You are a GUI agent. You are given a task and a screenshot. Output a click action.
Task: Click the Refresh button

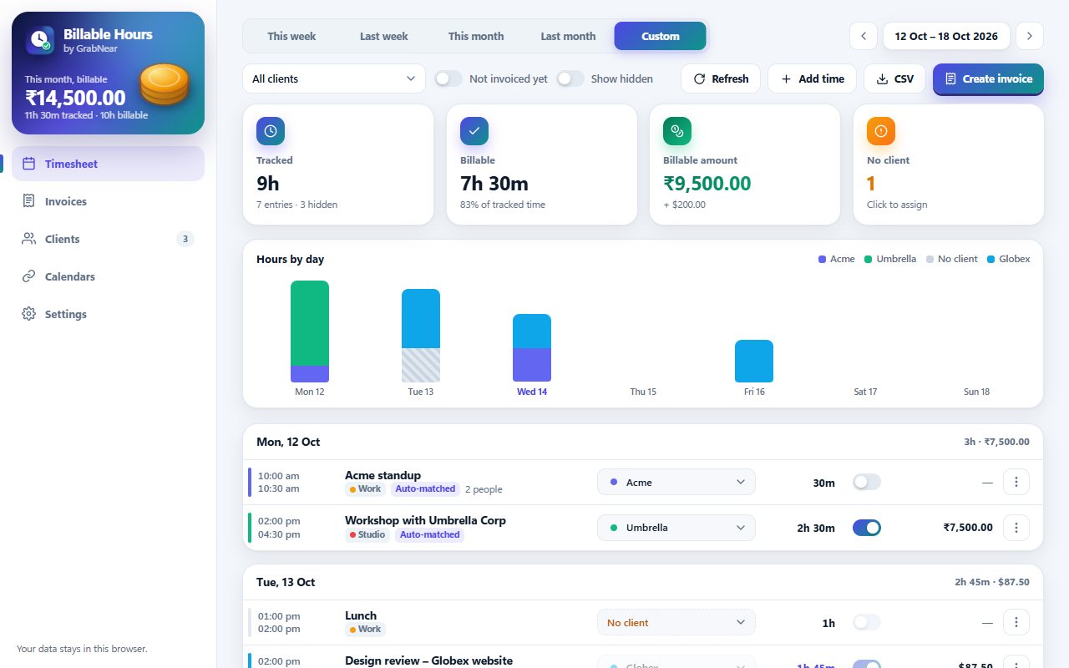pyautogui.click(x=721, y=78)
